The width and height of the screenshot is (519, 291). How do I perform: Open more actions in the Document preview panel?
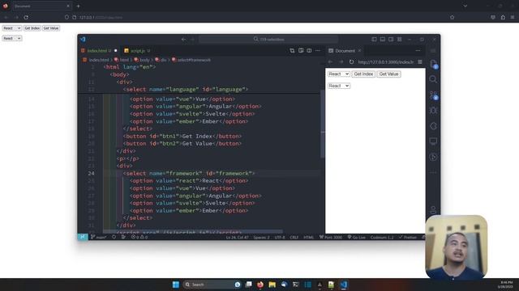point(418,50)
